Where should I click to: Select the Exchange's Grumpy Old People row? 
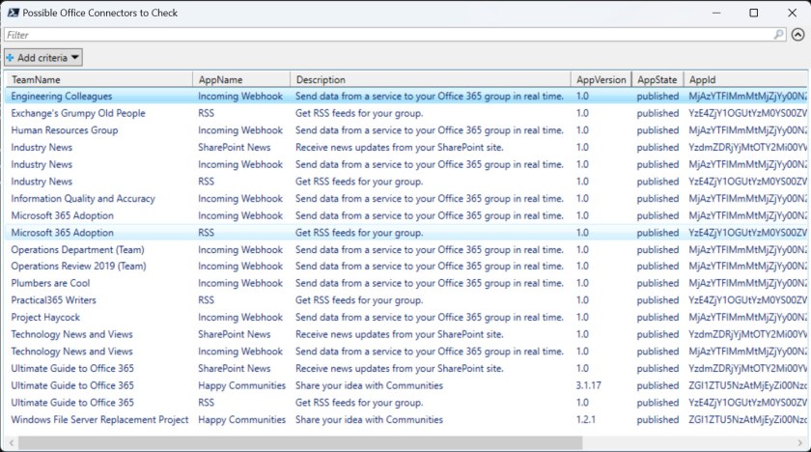tap(406, 113)
